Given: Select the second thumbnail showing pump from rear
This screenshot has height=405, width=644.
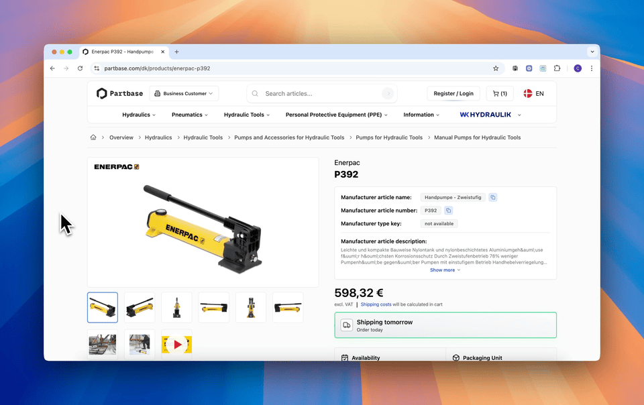Looking at the screenshot, I should (140, 307).
